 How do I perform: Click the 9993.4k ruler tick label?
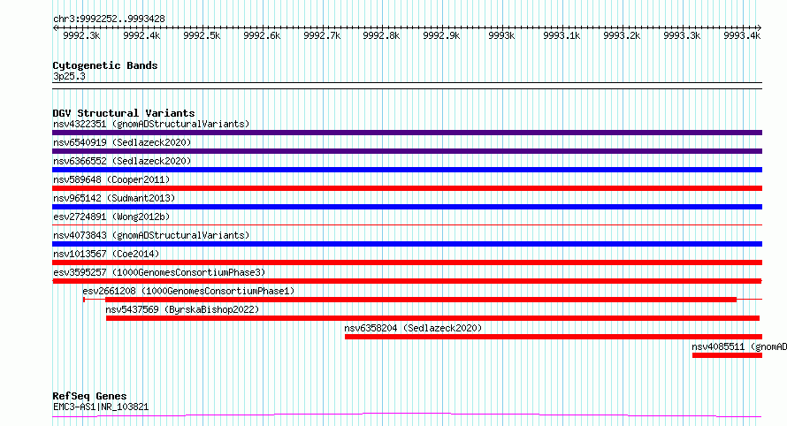(x=742, y=35)
